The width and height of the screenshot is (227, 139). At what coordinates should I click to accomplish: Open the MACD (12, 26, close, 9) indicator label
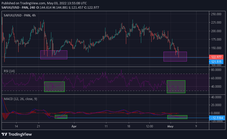(x=20, y=99)
